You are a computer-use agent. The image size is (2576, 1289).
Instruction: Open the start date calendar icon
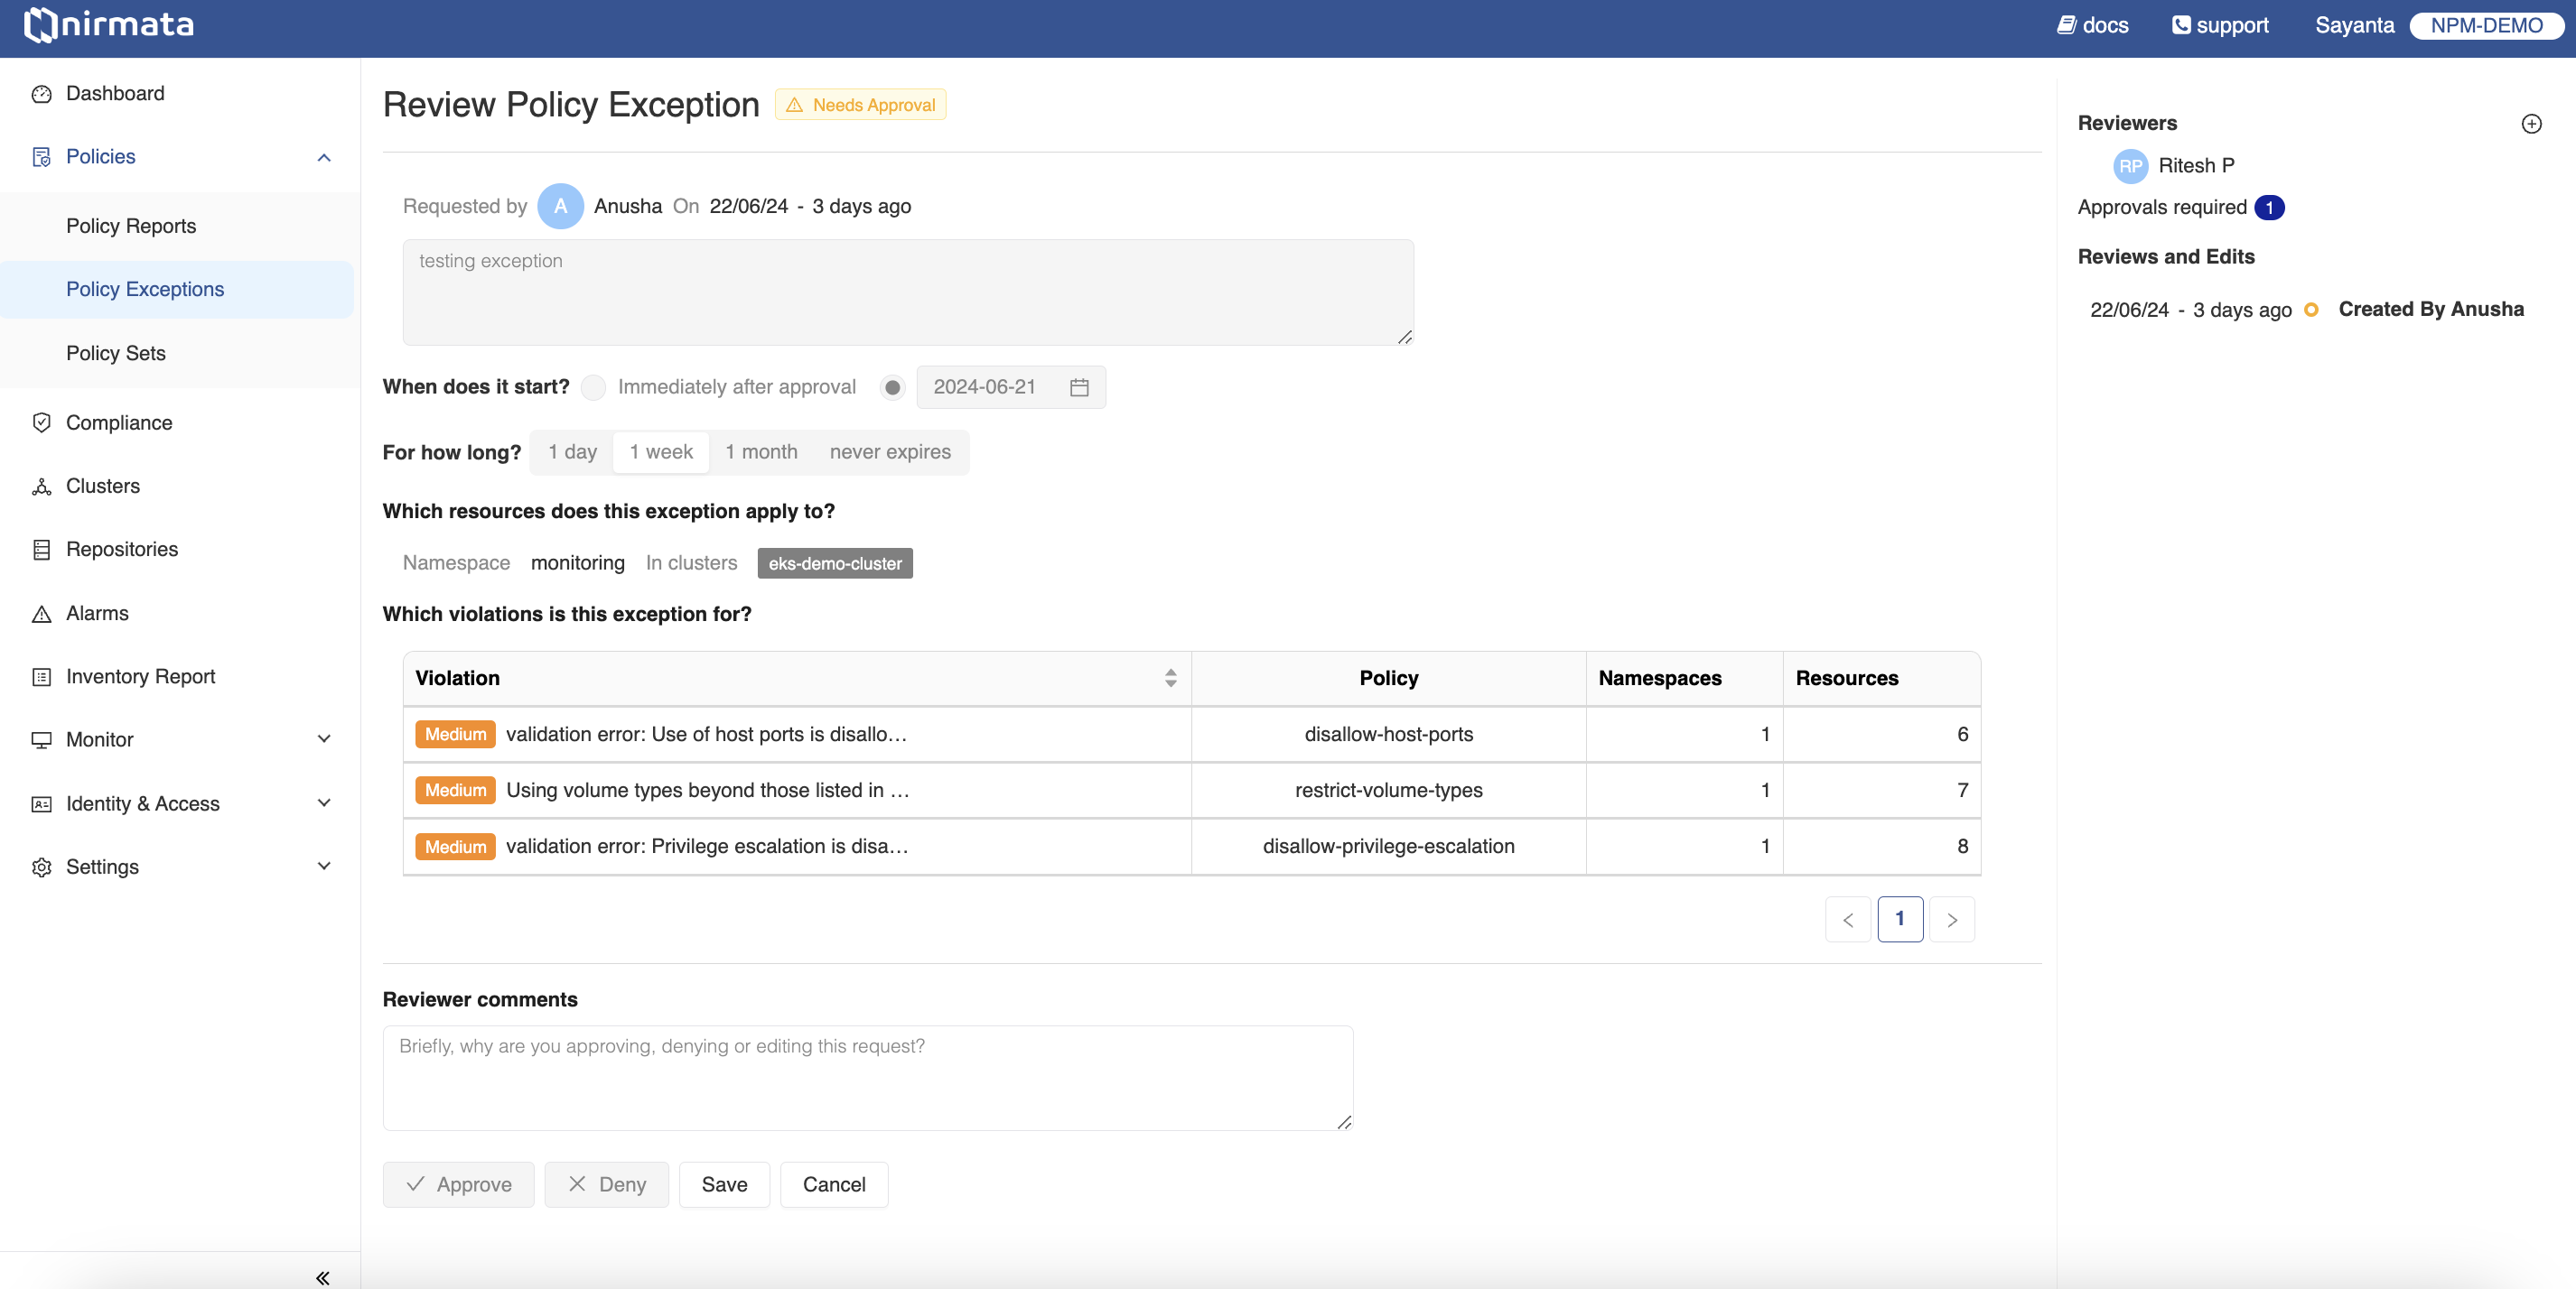[1079, 388]
